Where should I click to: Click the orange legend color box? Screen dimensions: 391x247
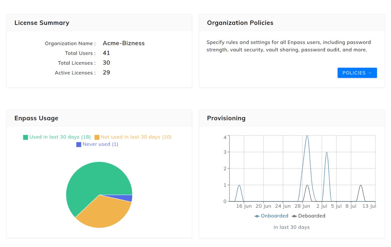tap(97, 137)
